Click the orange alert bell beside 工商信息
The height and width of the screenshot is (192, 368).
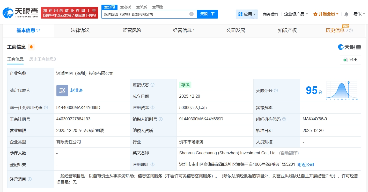(x=31, y=47)
